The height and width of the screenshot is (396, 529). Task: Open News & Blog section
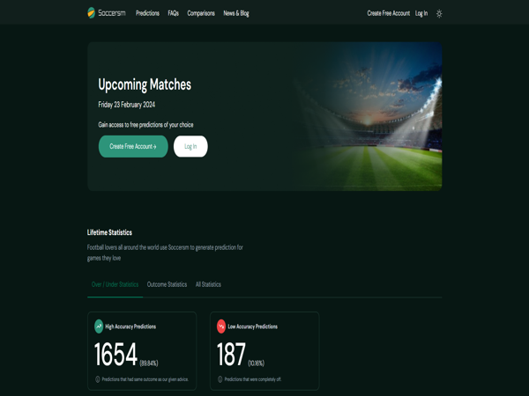click(x=236, y=13)
